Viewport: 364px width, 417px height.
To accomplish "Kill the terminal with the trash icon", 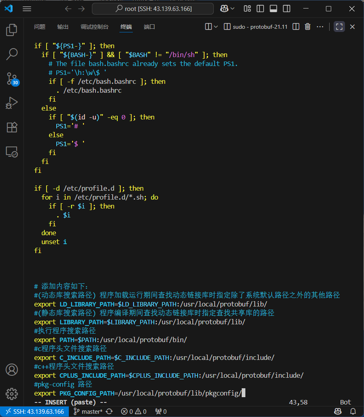I will pos(307,26).
